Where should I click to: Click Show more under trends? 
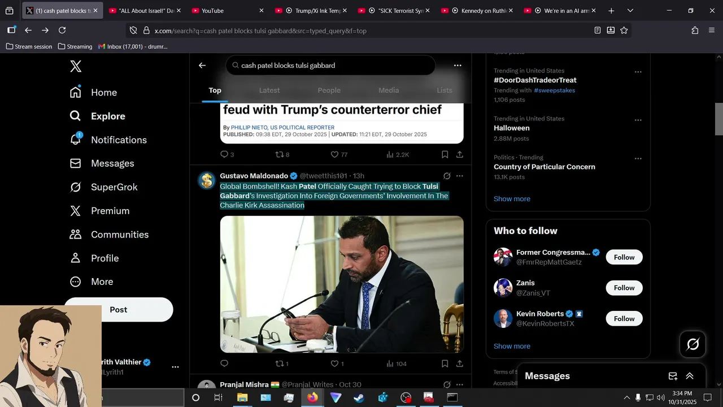[512, 199]
